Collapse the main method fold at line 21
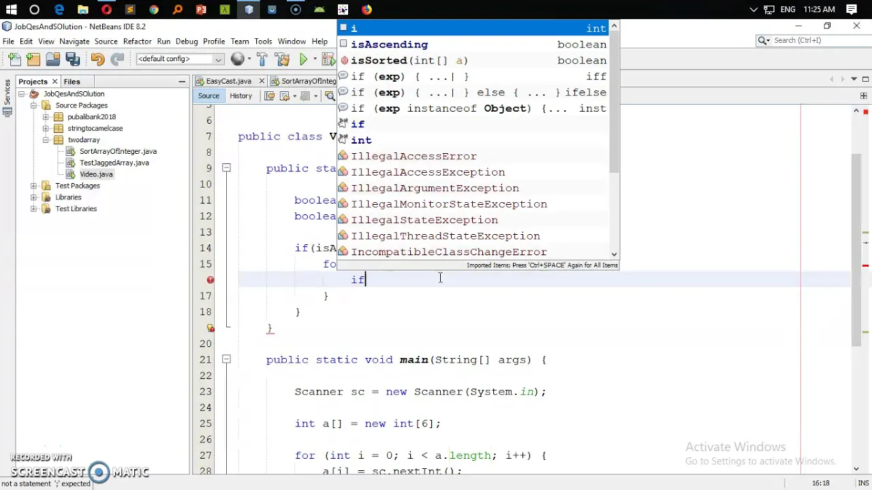The height and width of the screenshot is (490, 872). coord(226,359)
